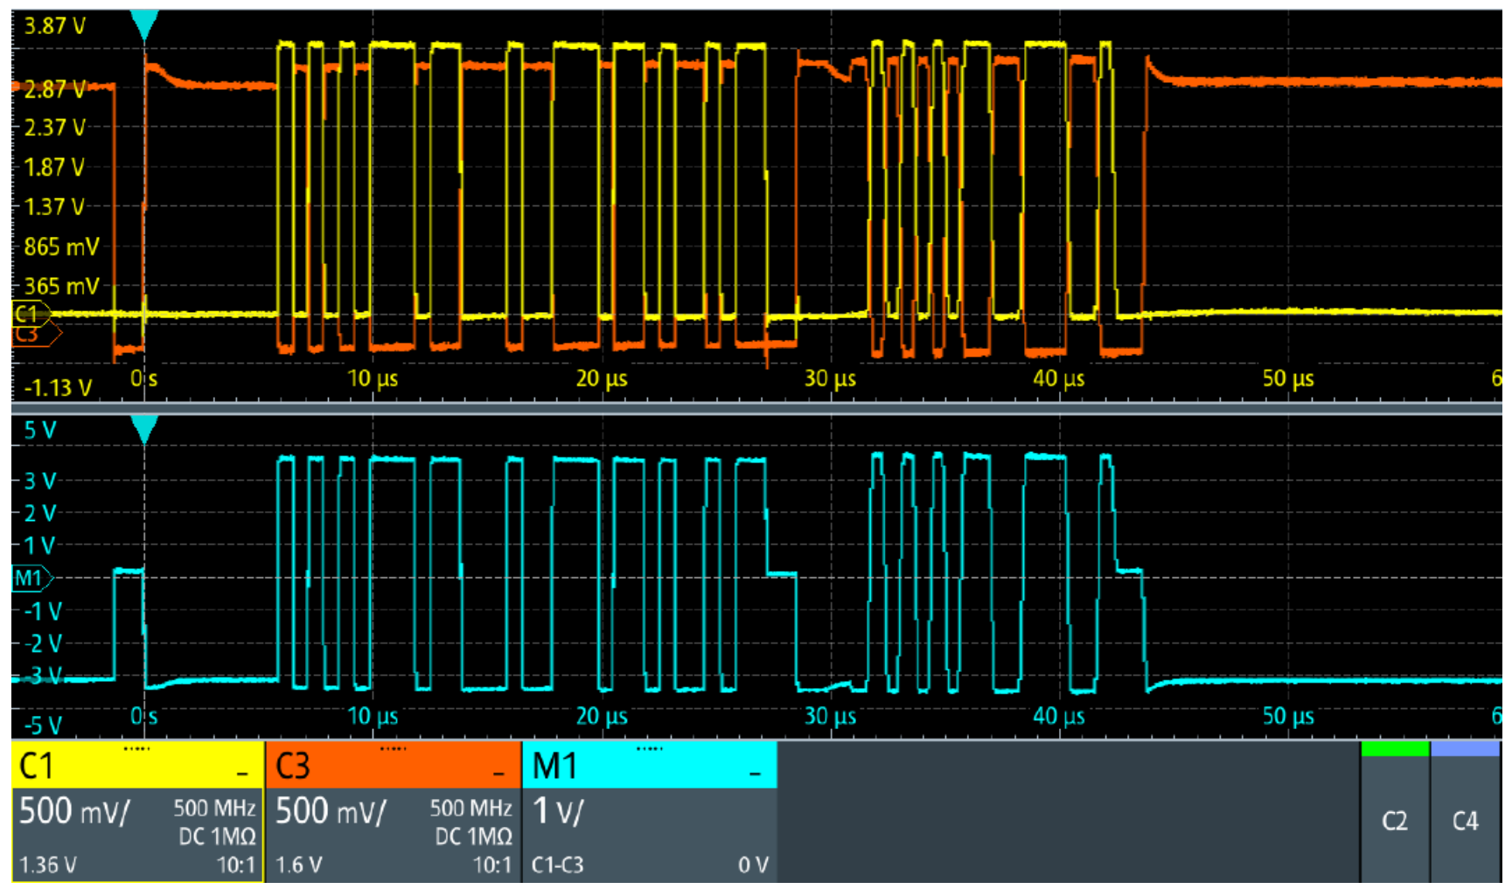
Task: Enable the inactive C2 channel
Action: [1394, 821]
